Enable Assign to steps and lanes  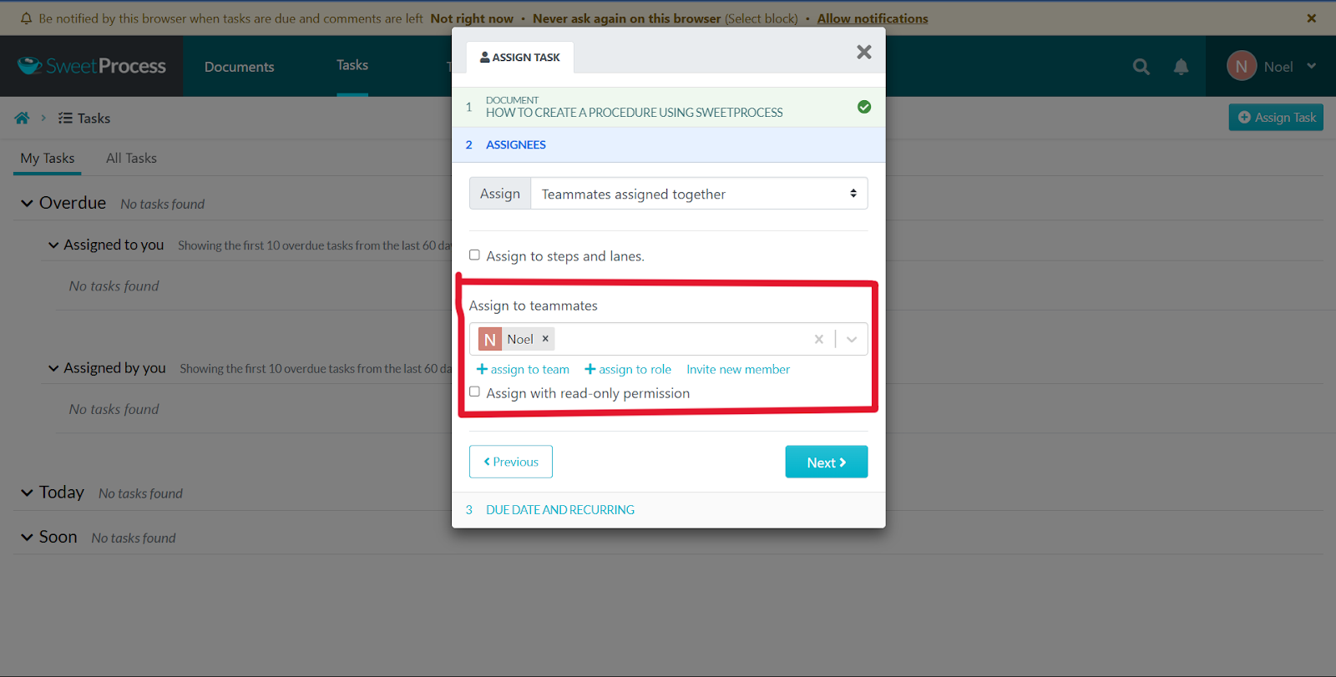coord(474,255)
